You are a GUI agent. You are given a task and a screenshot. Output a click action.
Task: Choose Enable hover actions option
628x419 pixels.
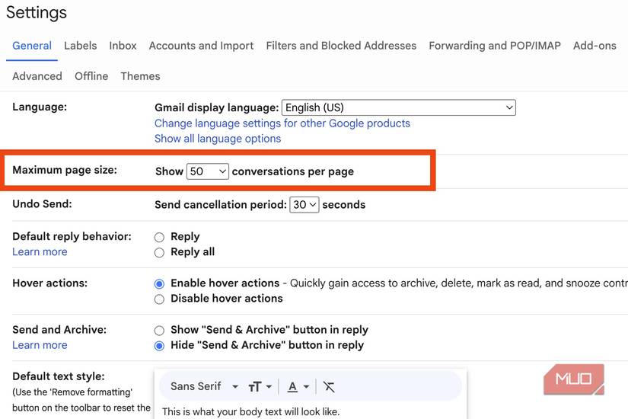click(x=159, y=284)
